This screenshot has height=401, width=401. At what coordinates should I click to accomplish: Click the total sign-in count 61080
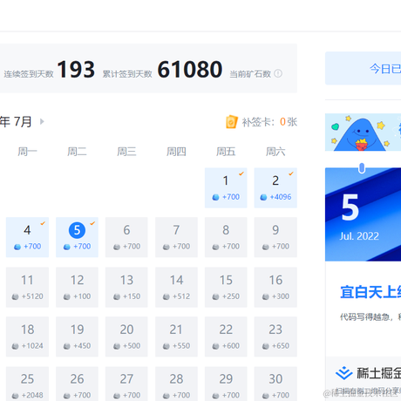point(190,70)
